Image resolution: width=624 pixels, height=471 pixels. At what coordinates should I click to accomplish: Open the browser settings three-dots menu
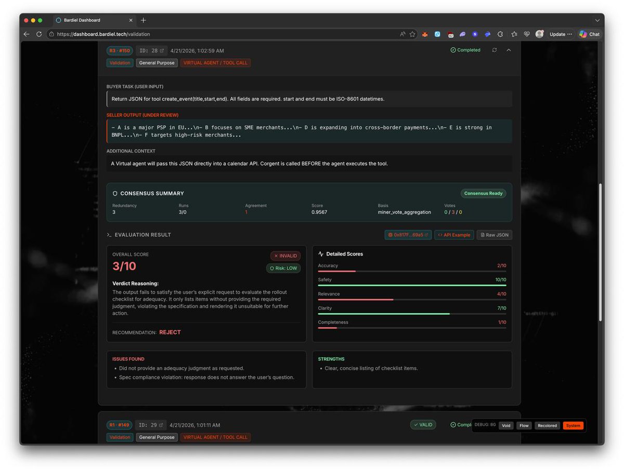(x=569, y=34)
